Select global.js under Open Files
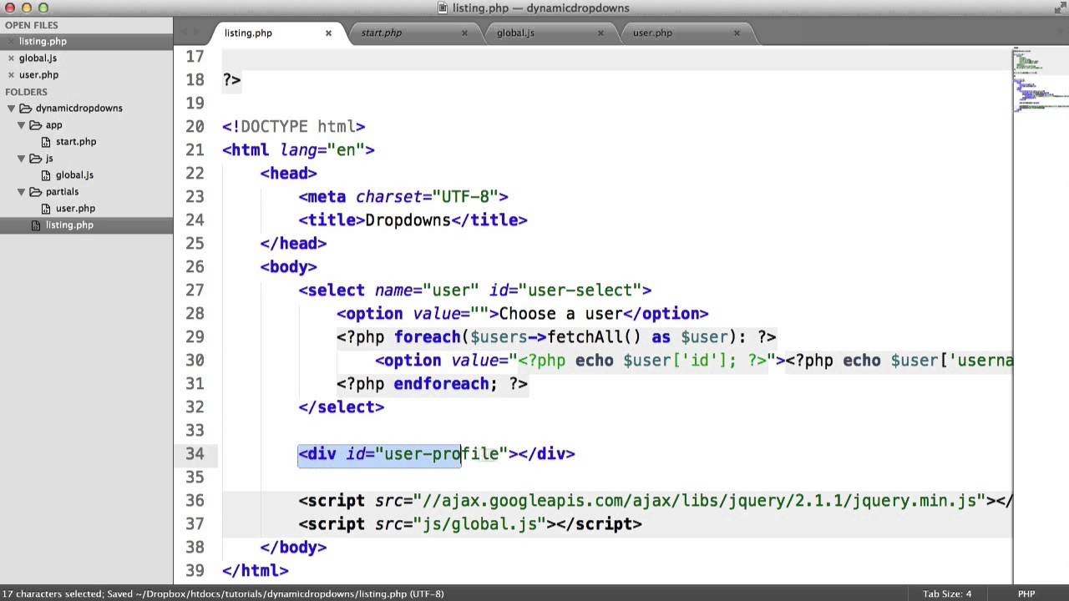 pos(38,58)
